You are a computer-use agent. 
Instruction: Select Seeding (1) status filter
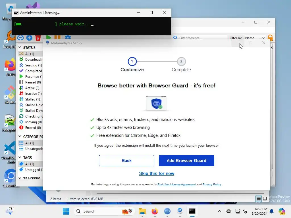pos(31,65)
